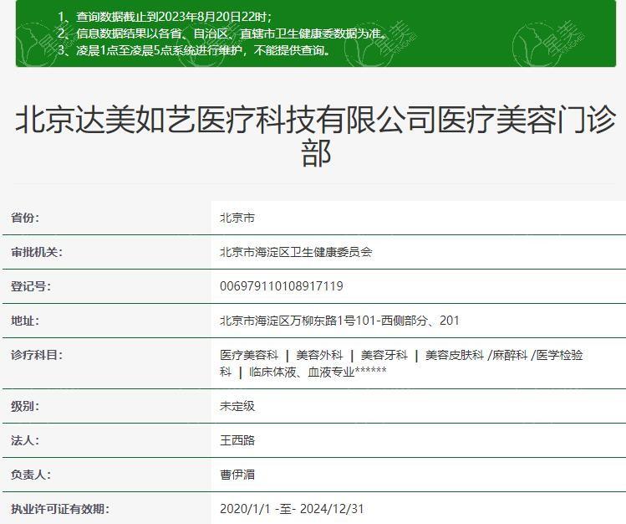The height and width of the screenshot is (524, 626).
Task: Select the responsible person name 曹伊湄
Action: (x=237, y=475)
